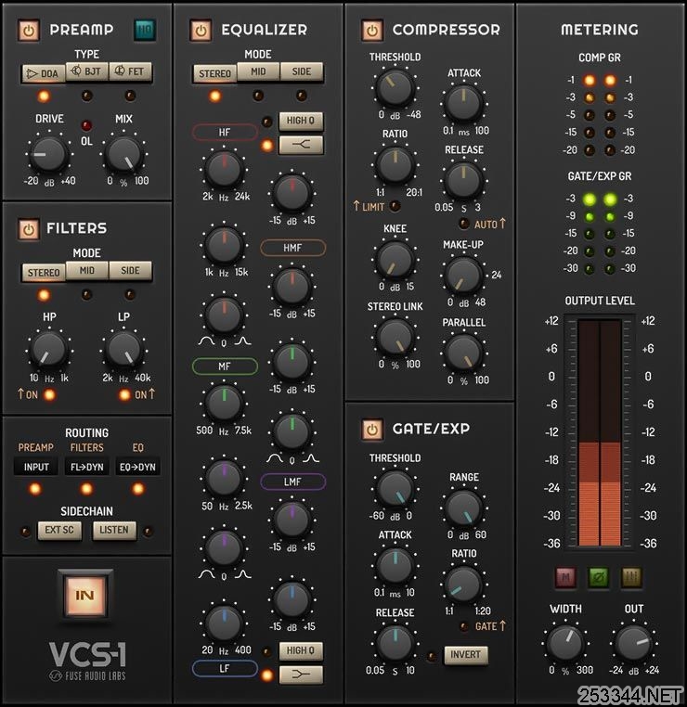Toggle the Compressor power button

tap(372, 31)
